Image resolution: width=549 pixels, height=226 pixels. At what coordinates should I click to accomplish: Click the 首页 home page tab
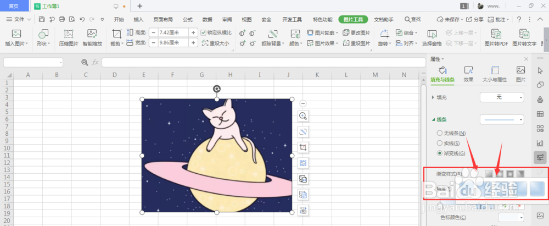[14, 6]
